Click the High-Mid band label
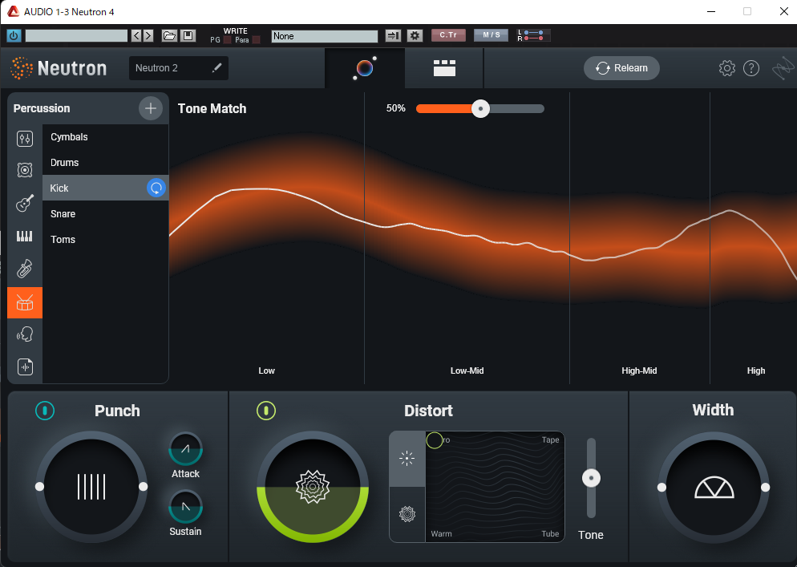797x567 pixels. pyautogui.click(x=639, y=371)
